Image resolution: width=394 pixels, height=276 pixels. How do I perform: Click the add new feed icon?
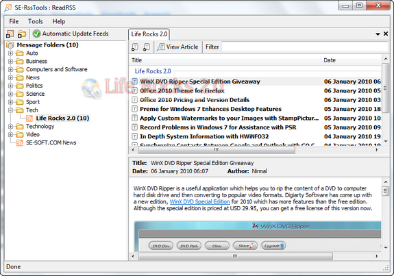[x=10, y=34]
